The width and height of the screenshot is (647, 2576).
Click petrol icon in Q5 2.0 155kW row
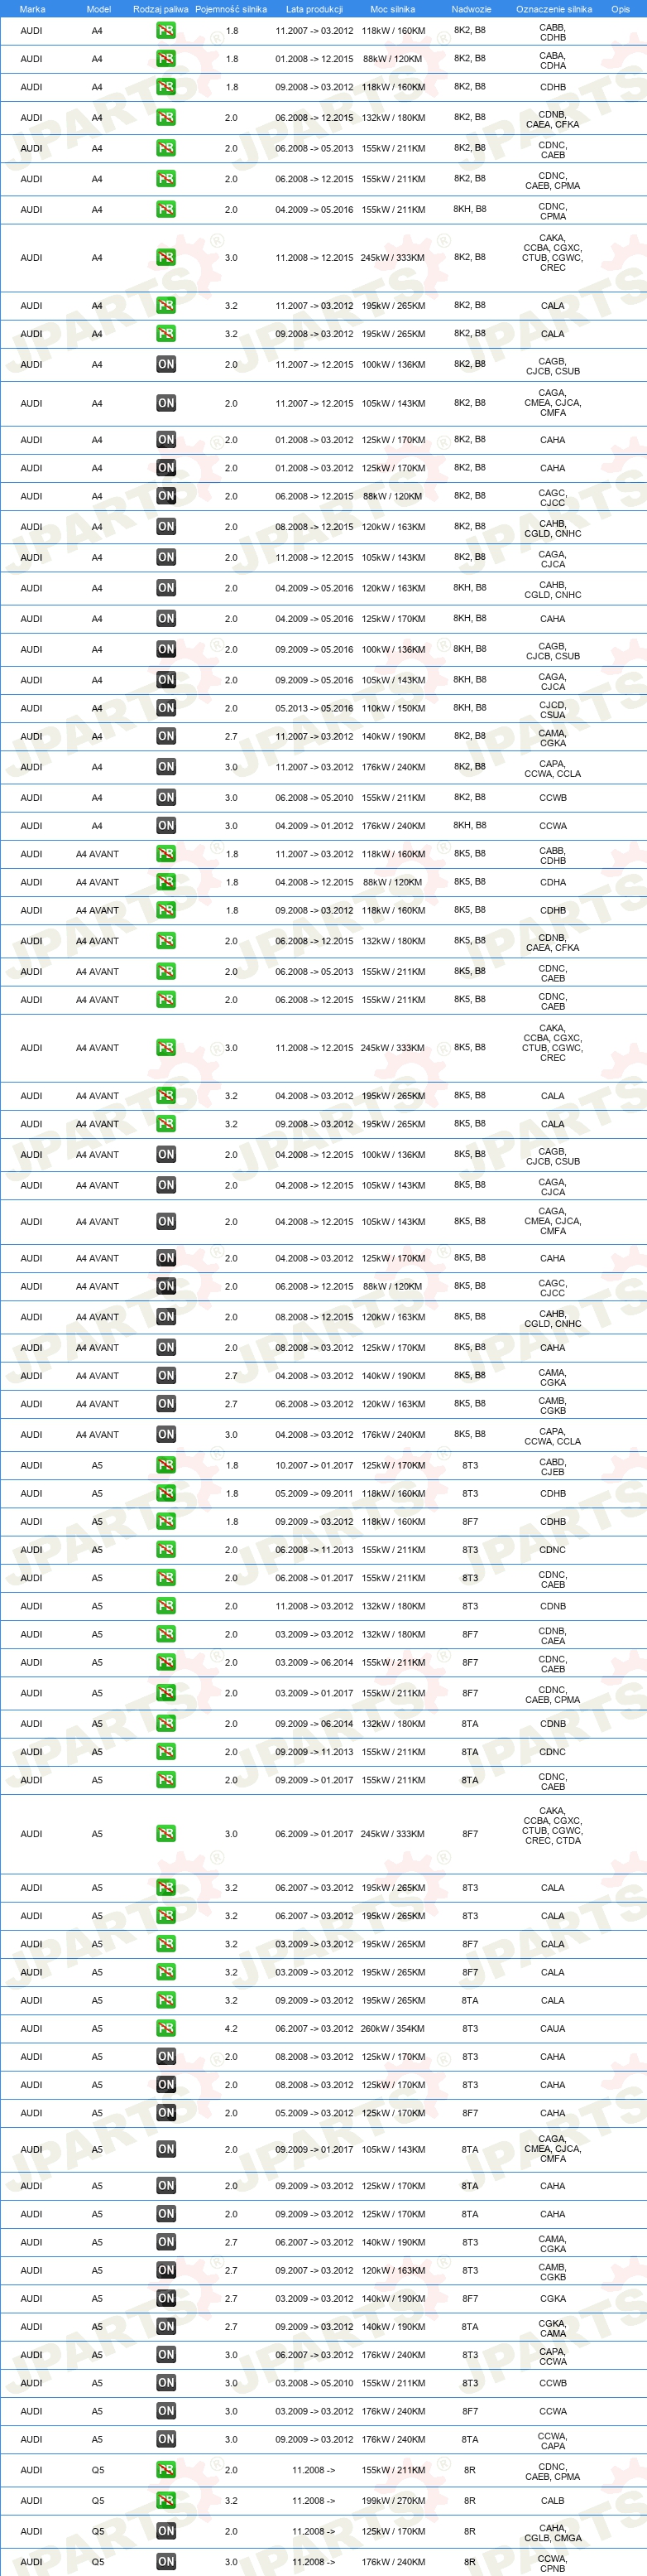[x=165, y=2469]
